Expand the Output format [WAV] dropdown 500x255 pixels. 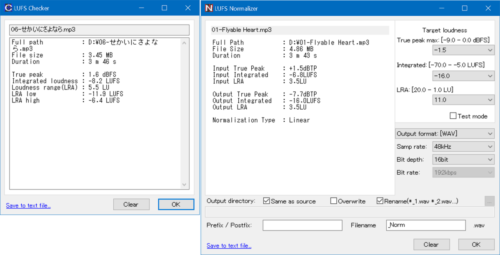[445, 134]
